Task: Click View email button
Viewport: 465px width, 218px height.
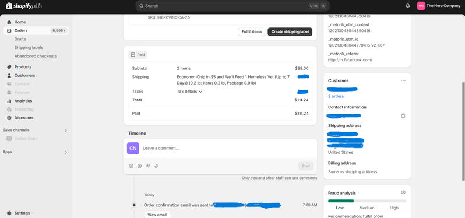Action: [157, 215]
